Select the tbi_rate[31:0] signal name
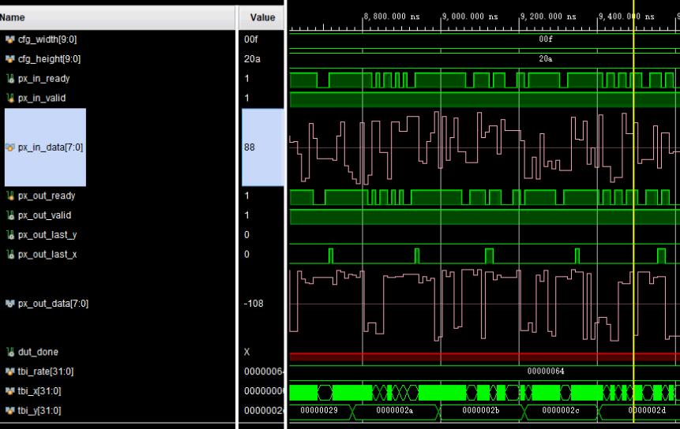The image size is (680, 429). (46, 371)
